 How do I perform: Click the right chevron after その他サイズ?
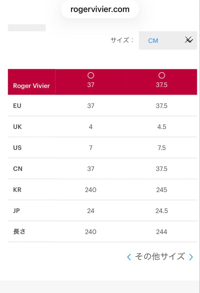point(191,257)
